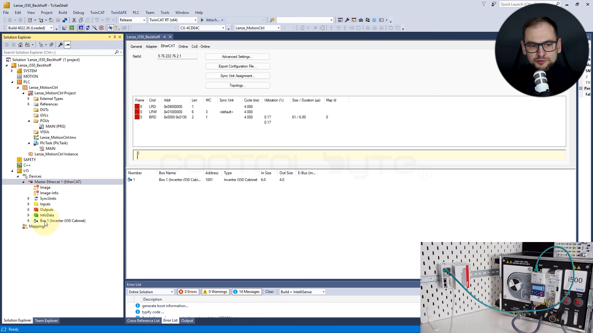This screenshot has height=333, width=593.
Task: Click the Copy toolbar icon
Action: pyautogui.click(x=81, y=20)
